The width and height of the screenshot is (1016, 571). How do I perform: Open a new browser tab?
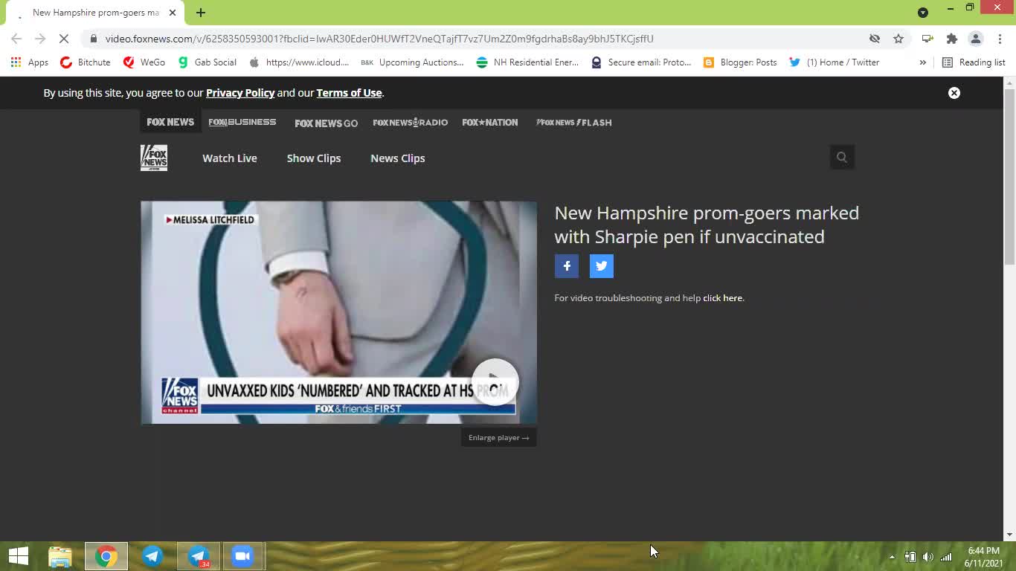[x=201, y=13]
